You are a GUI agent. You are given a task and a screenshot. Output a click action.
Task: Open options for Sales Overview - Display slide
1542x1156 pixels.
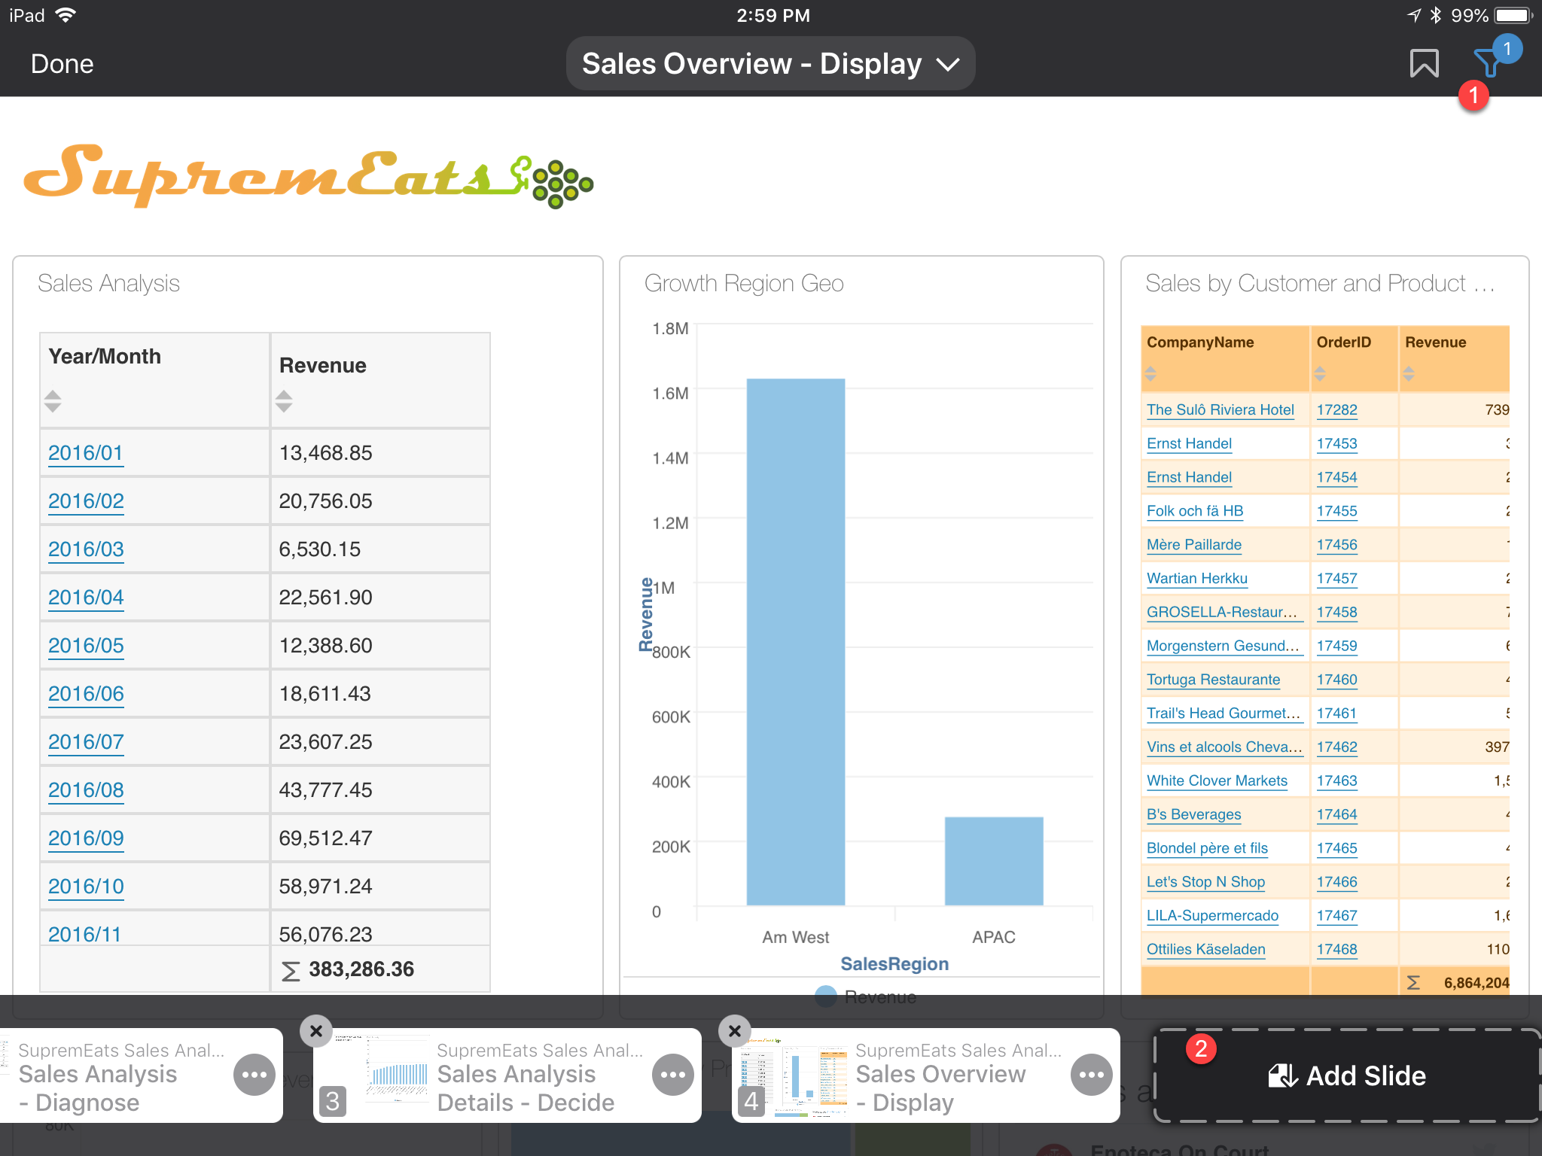(x=1091, y=1075)
